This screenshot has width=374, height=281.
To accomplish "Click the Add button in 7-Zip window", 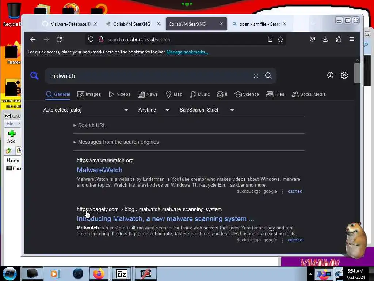I will click(11, 136).
